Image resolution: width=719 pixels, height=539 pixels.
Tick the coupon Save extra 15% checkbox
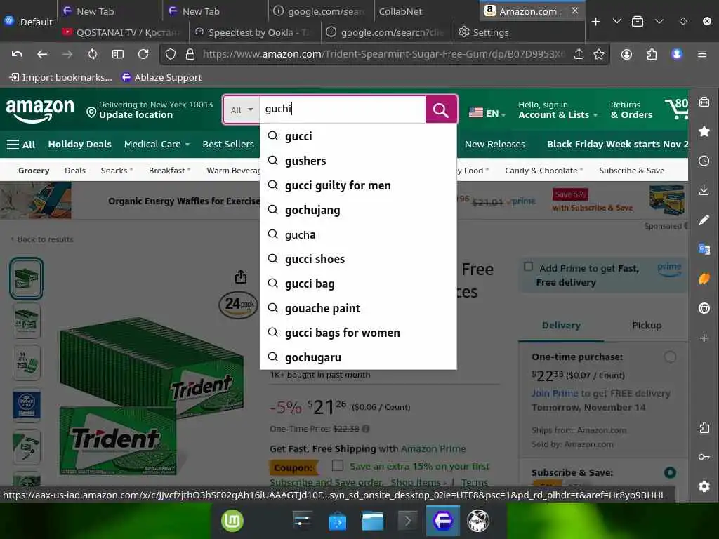[x=338, y=466]
